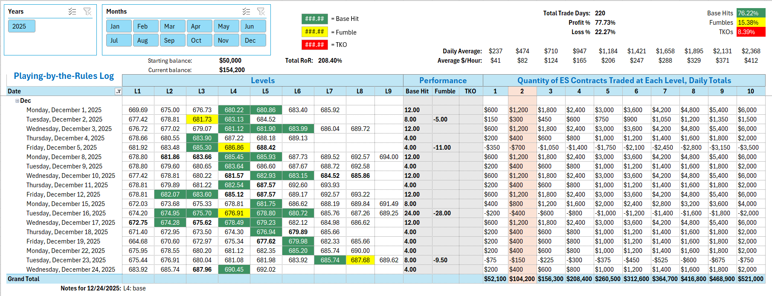Select the red TKO legend swatch
The width and height of the screenshot is (772, 296).
pos(314,45)
